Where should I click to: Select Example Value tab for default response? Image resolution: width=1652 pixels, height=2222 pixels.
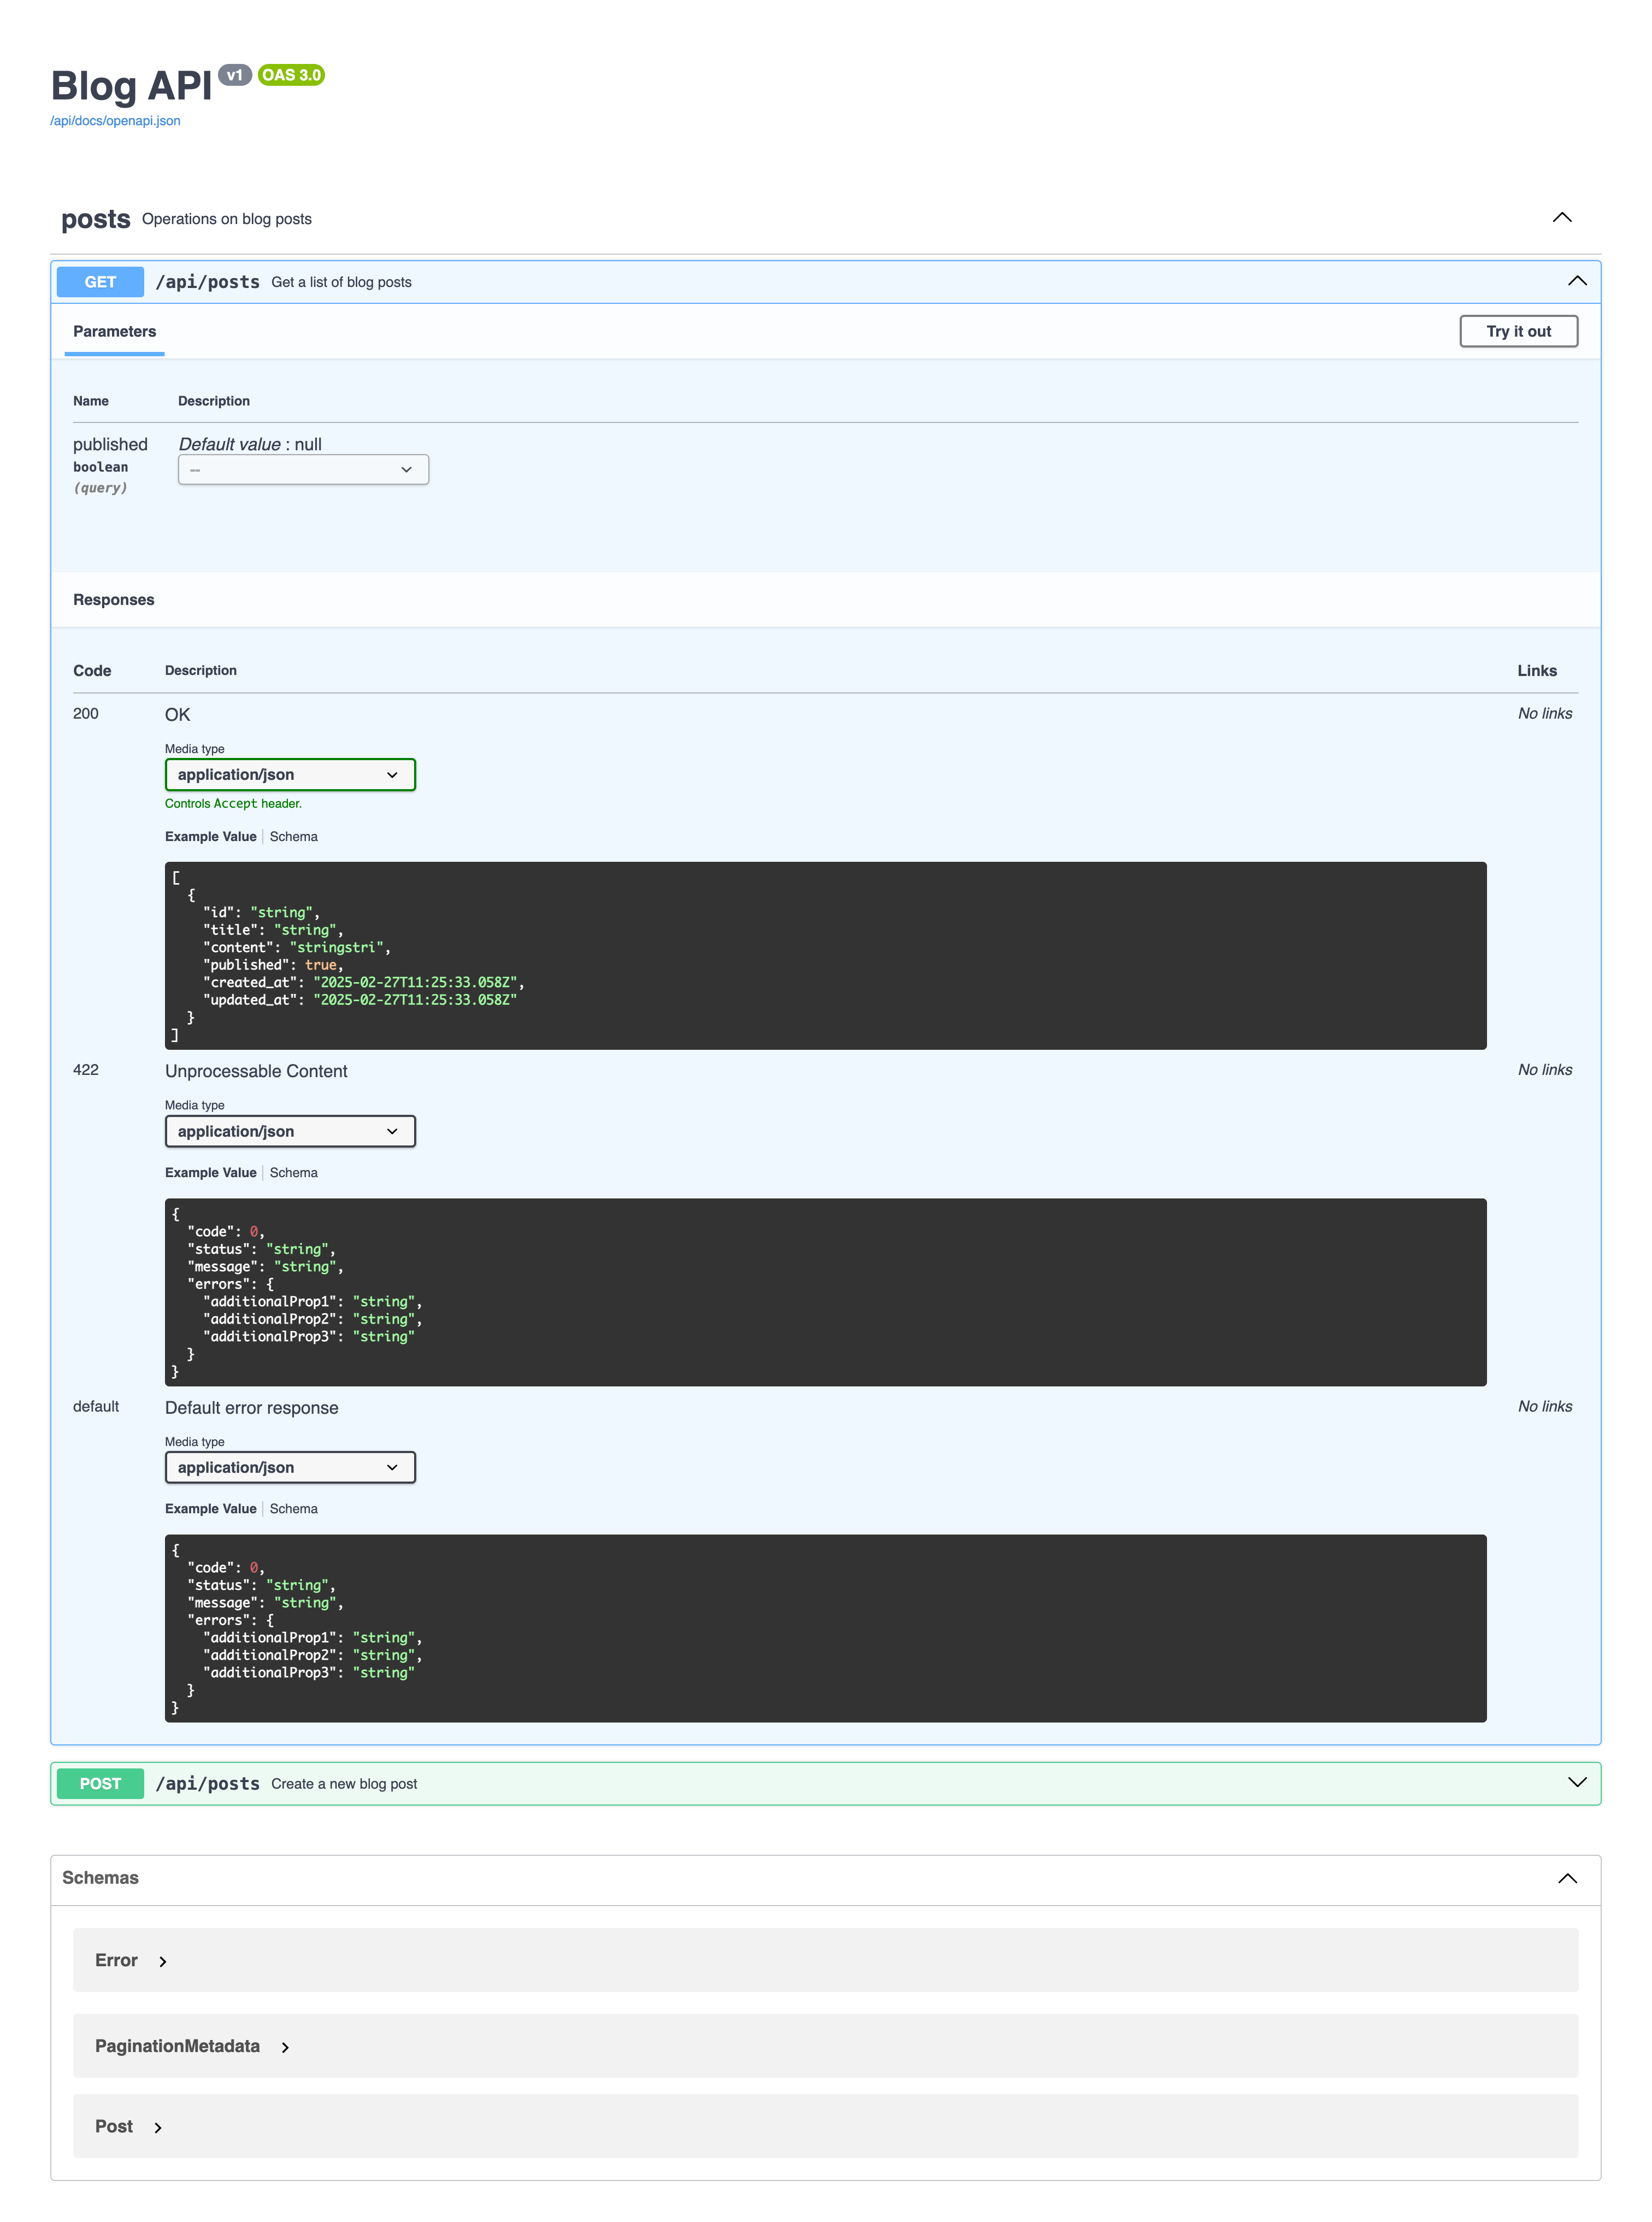click(210, 1509)
